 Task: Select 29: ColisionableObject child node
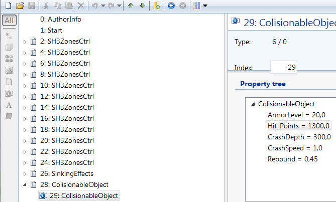point(79,195)
